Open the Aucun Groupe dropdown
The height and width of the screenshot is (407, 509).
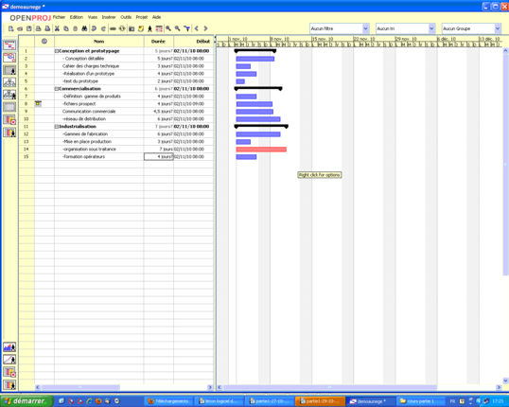pyautogui.click(x=471, y=28)
